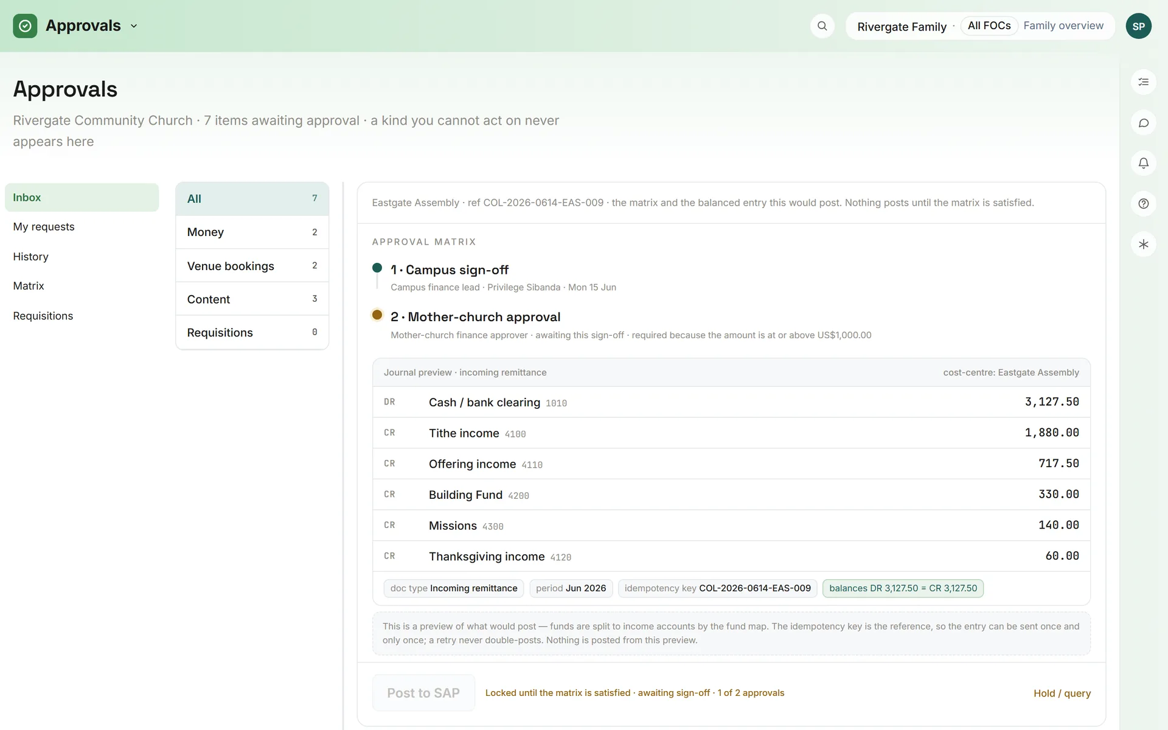The height and width of the screenshot is (730, 1168).
Task: Click the cost-centre: Eastgate Assembly label
Action: tap(1011, 372)
